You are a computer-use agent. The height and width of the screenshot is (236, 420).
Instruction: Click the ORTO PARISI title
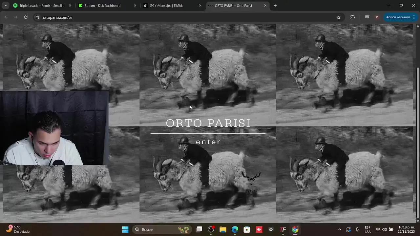coord(208,123)
